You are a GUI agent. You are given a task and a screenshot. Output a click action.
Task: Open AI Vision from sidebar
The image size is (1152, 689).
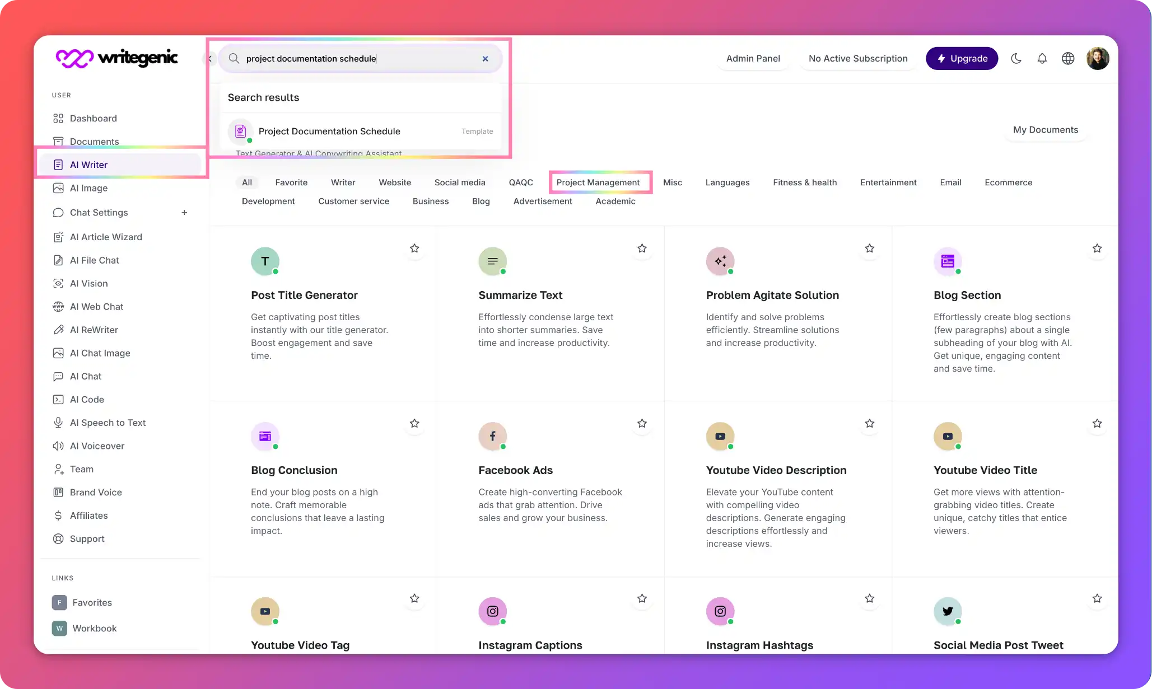(x=88, y=283)
